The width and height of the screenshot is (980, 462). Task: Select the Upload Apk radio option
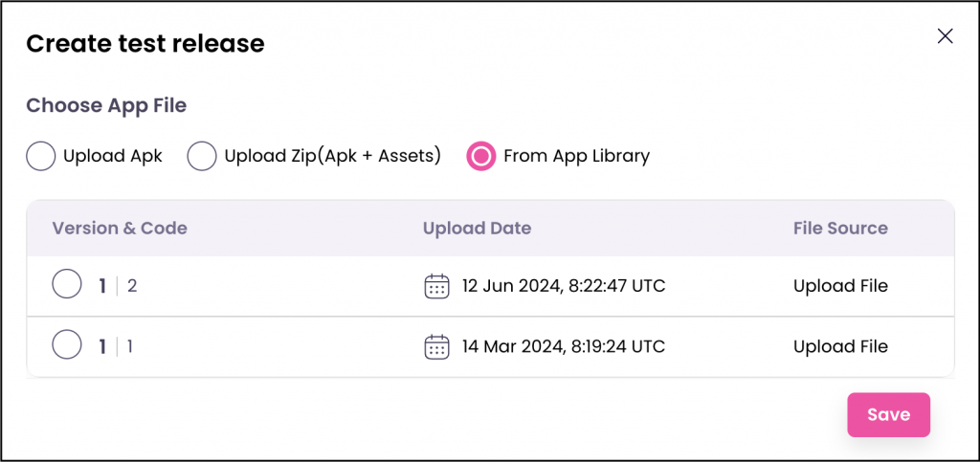pos(40,156)
